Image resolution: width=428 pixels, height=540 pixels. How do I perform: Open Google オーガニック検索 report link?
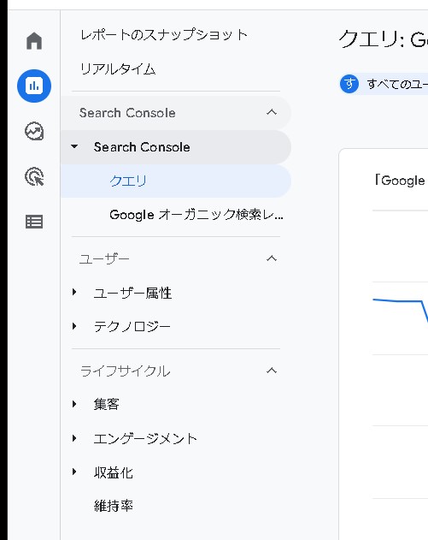[196, 215]
